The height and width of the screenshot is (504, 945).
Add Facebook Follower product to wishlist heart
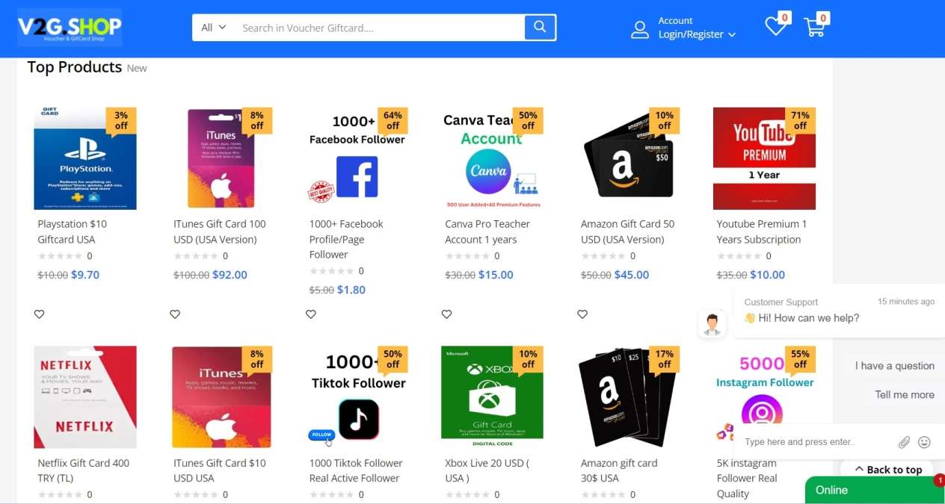(x=311, y=314)
